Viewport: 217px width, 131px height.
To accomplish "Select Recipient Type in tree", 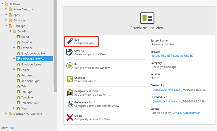I will pos(30,81).
